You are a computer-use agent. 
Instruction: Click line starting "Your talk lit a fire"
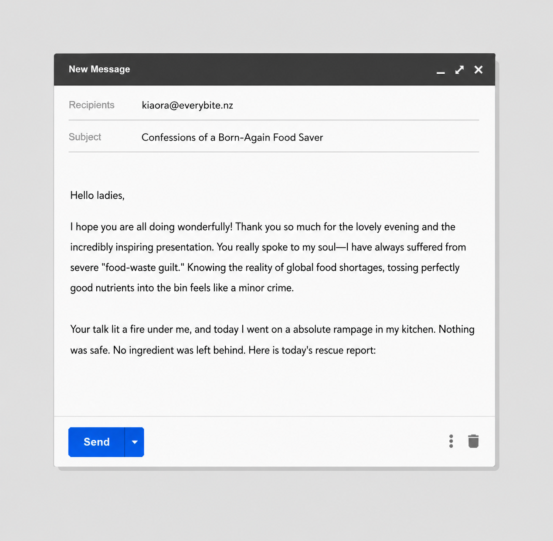coord(272,329)
